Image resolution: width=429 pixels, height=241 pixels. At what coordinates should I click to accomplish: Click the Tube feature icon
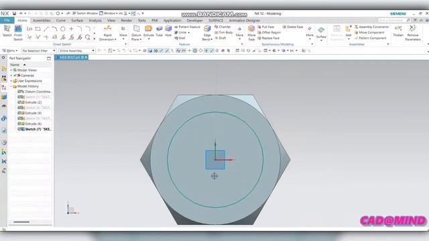click(160, 29)
